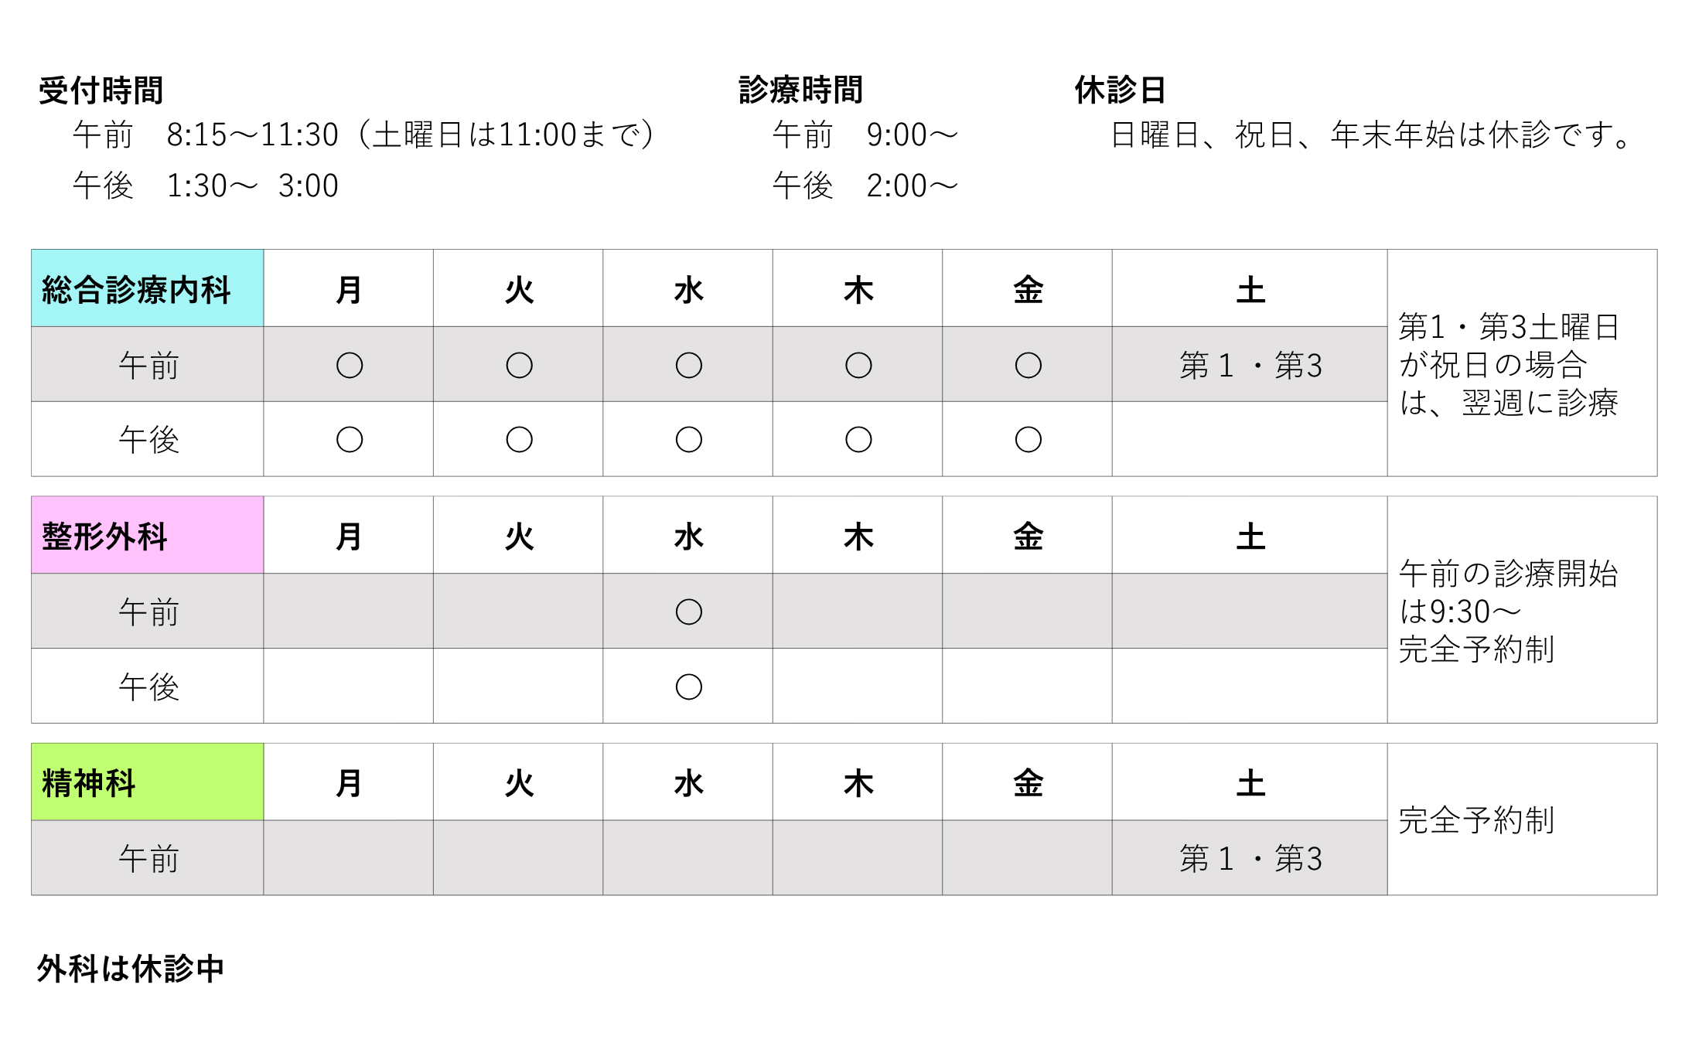
Task: Click the 診療時間 heading
Action: 800,90
